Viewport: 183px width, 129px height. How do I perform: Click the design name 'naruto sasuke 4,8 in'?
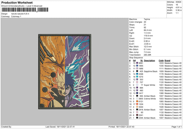click(x=20, y=14)
